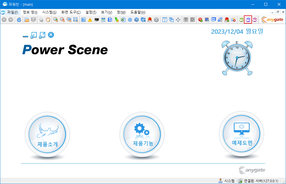Click the green bird toolbar icon
The height and width of the screenshot is (184, 286).
click(241, 20)
